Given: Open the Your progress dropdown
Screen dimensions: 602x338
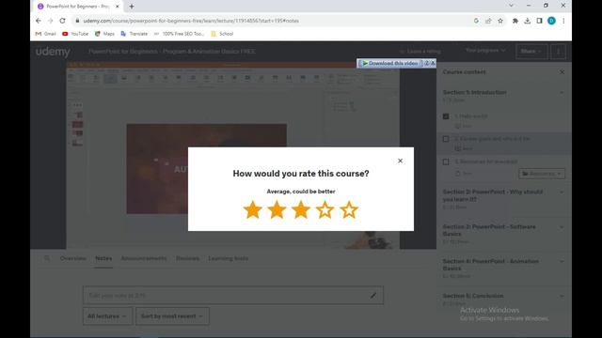Looking at the screenshot, I should 485,51.
